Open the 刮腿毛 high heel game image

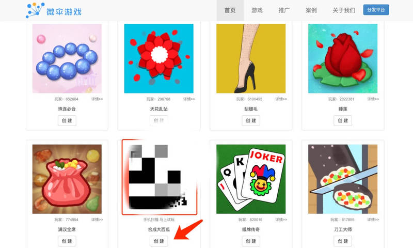click(x=251, y=58)
